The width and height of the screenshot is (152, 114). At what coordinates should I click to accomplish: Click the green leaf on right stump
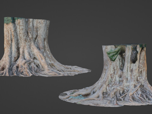114,54
